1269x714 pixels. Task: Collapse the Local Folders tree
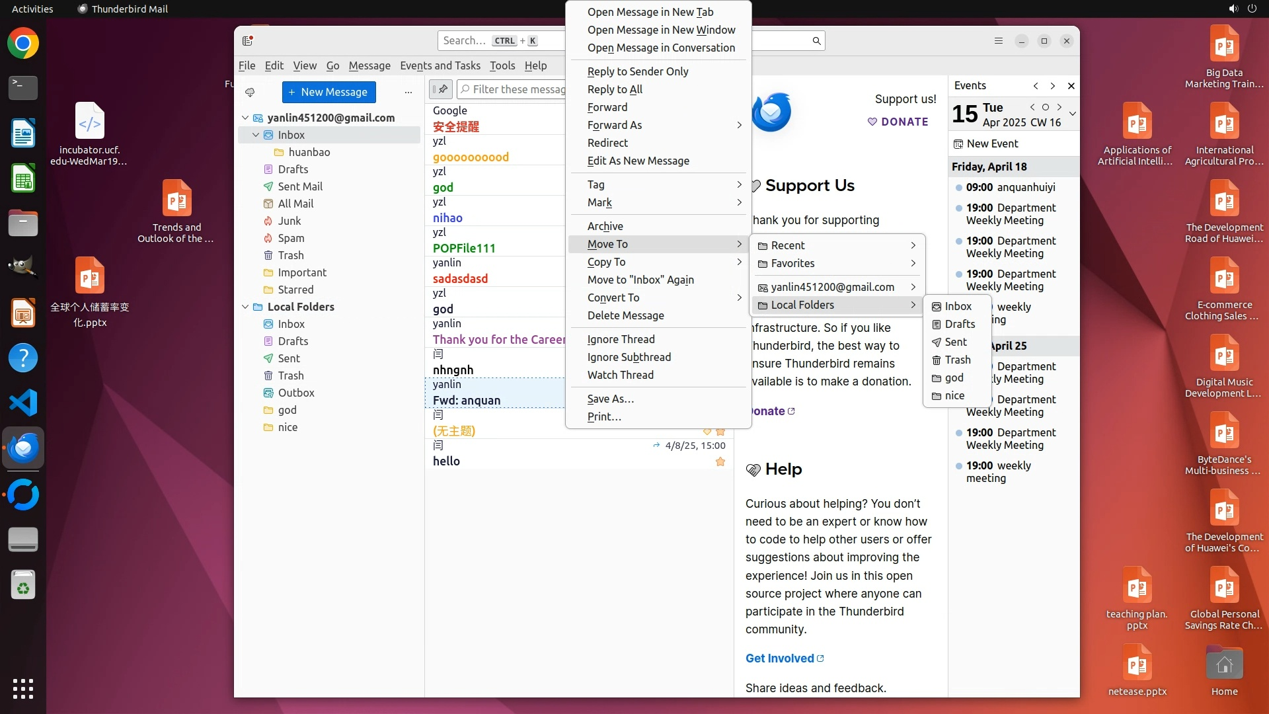click(245, 307)
